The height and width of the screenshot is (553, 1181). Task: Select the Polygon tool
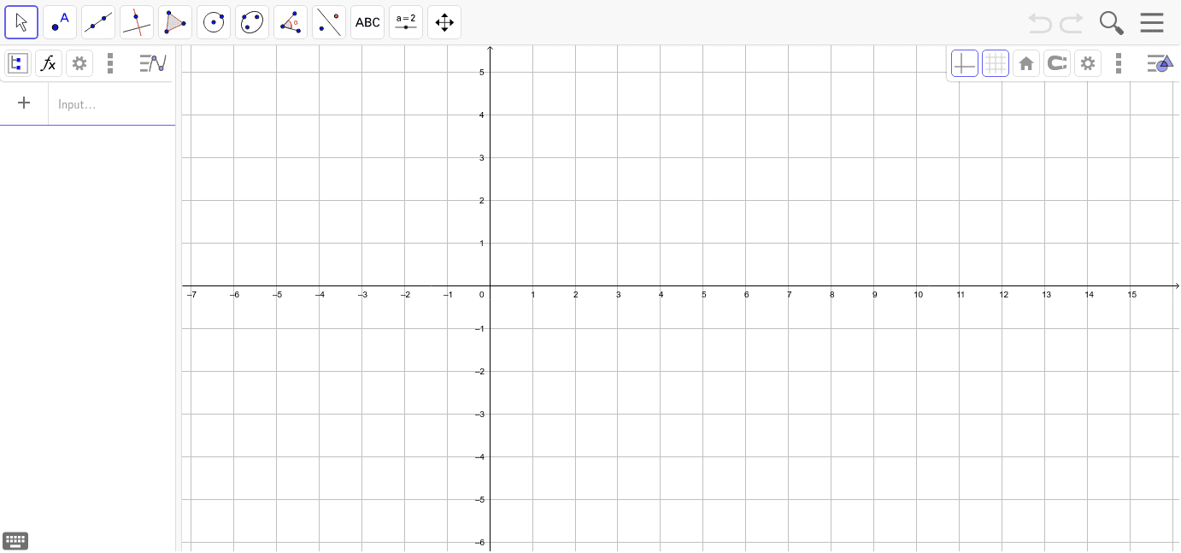click(175, 22)
